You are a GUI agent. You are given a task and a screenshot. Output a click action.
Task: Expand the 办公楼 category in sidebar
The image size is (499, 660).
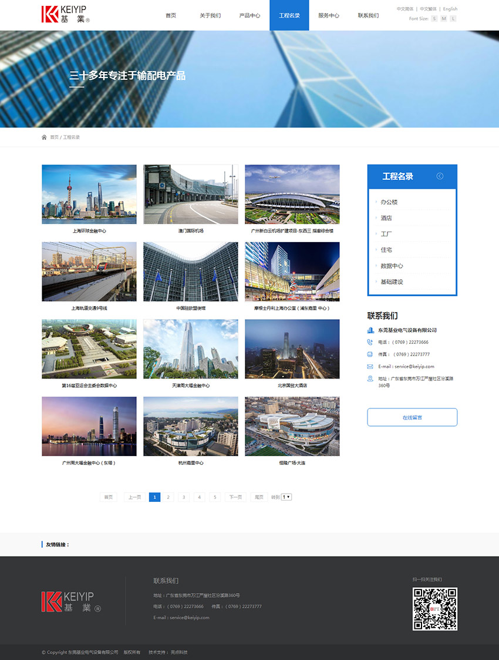(389, 202)
